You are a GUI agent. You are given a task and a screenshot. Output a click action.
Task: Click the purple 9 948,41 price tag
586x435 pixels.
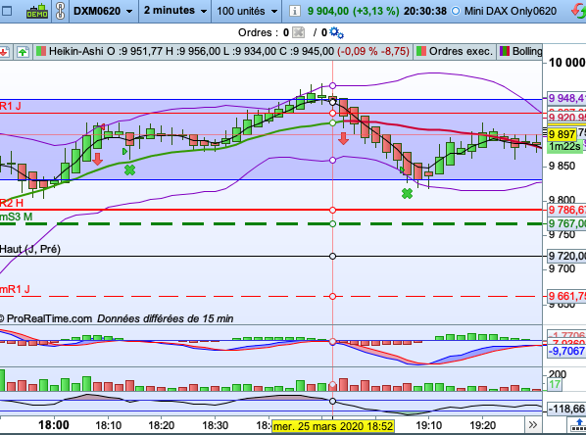click(x=567, y=98)
